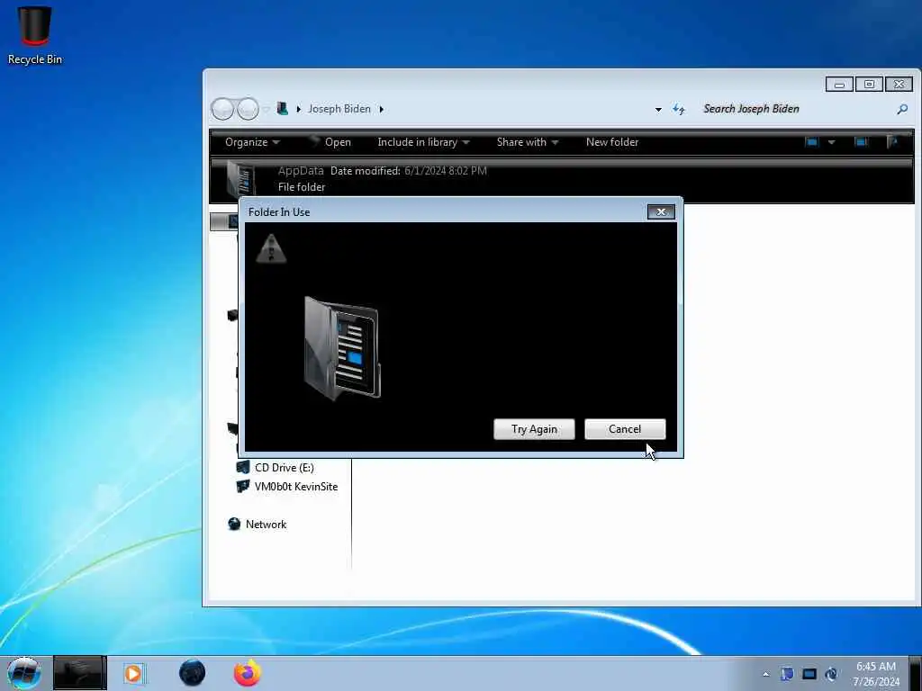Minimize the Explorer window
Viewport: 922px width, 691px height.
click(839, 85)
